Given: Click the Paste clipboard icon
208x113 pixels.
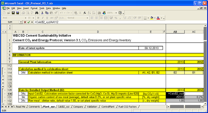Looking at the screenshot, I should pos(51,13).
